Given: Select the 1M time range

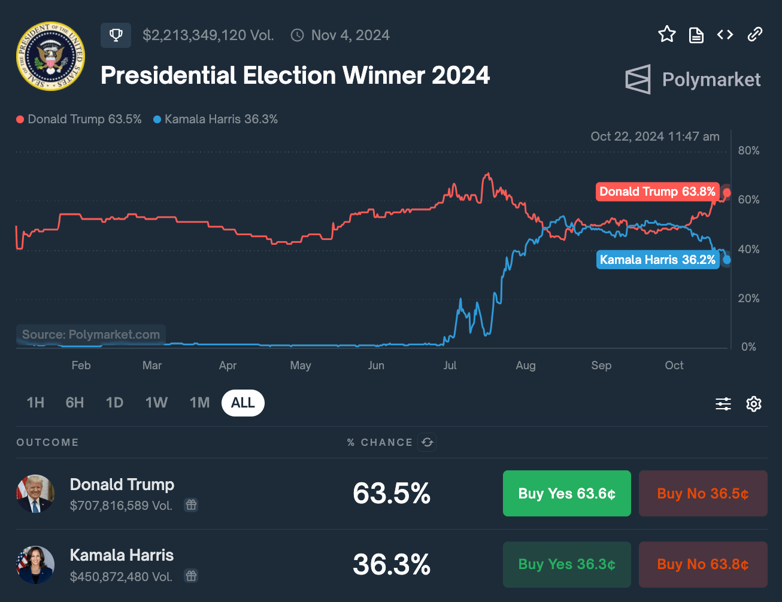Looking at the screenshot, I should click(199, 403).
